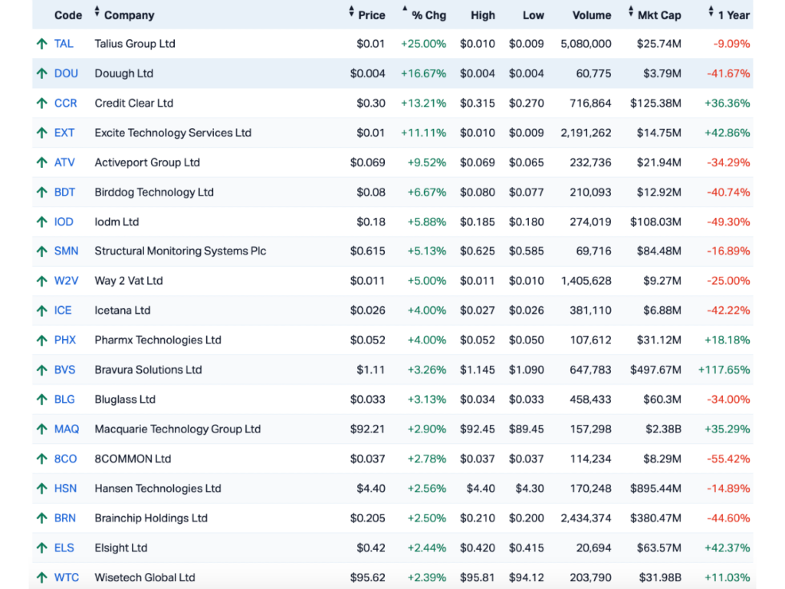785x589 pixels.
Task: Click the Code column header
Action: tap(68, 15)
